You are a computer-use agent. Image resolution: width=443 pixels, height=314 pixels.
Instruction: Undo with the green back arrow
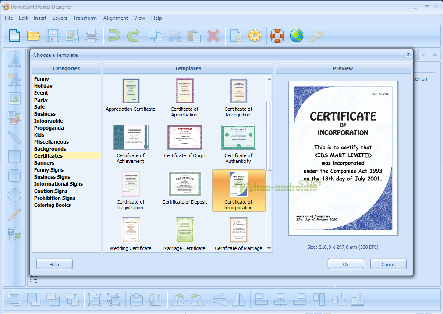114,36
